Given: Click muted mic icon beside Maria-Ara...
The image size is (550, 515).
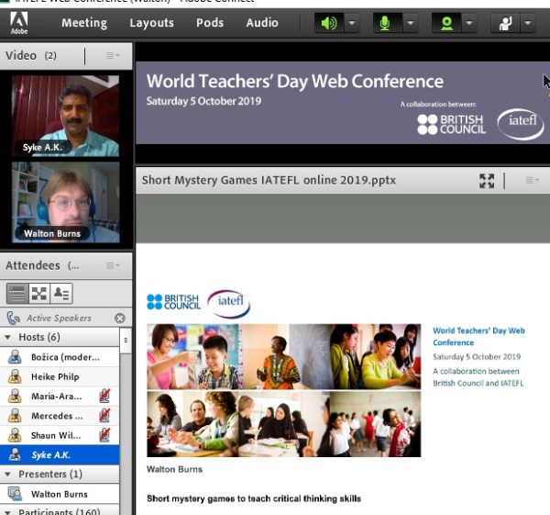Looking at the screenshot, I should click(104, 396).
